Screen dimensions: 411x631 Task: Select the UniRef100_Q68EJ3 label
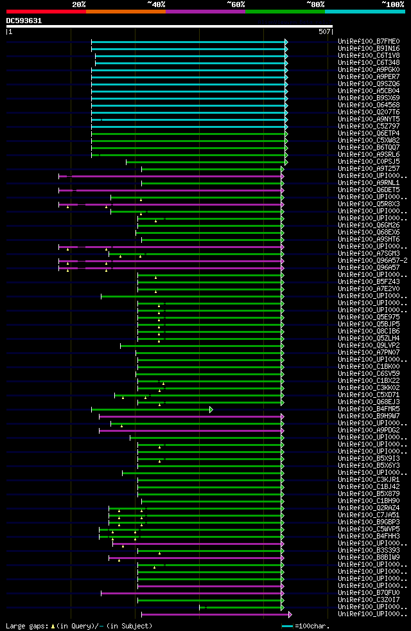click(369, 402)
